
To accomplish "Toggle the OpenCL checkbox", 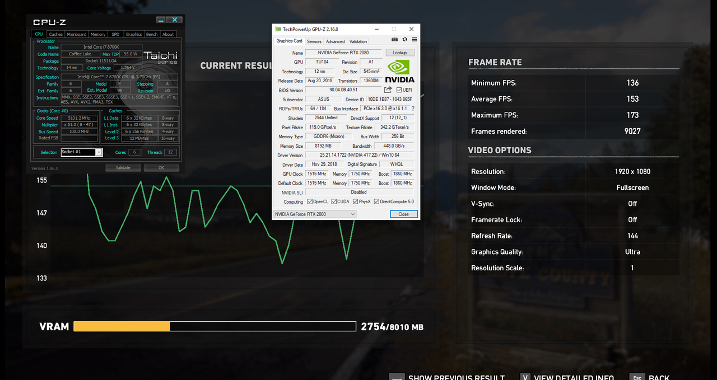I will [310, 201].
